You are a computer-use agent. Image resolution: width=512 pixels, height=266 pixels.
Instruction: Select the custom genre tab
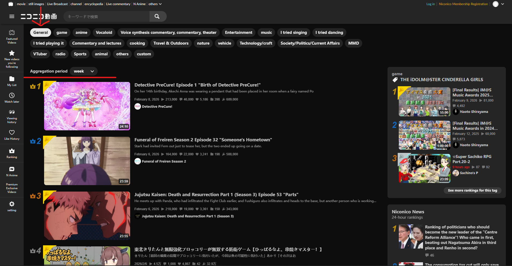pyautogui.click(x=144, y=54)
